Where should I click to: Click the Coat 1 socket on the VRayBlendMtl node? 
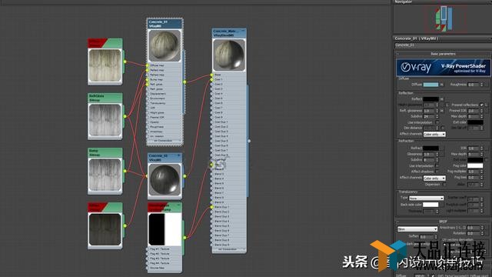click(212, 79)
